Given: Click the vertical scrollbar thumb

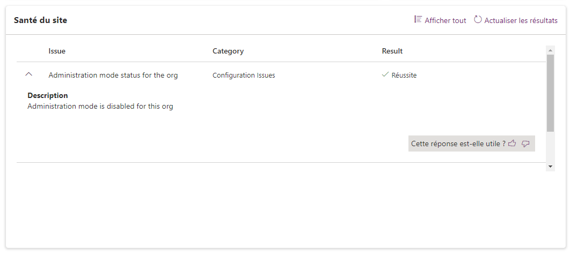Looking at the screenshot, I should 550,92.
